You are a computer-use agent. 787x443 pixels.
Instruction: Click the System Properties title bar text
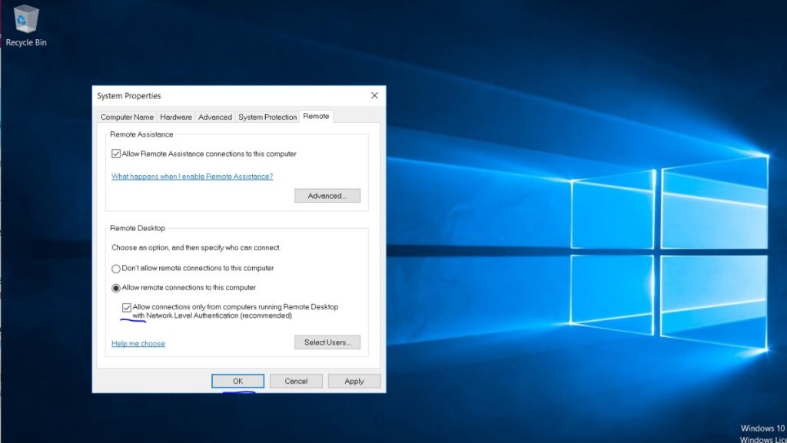(129, 96)
